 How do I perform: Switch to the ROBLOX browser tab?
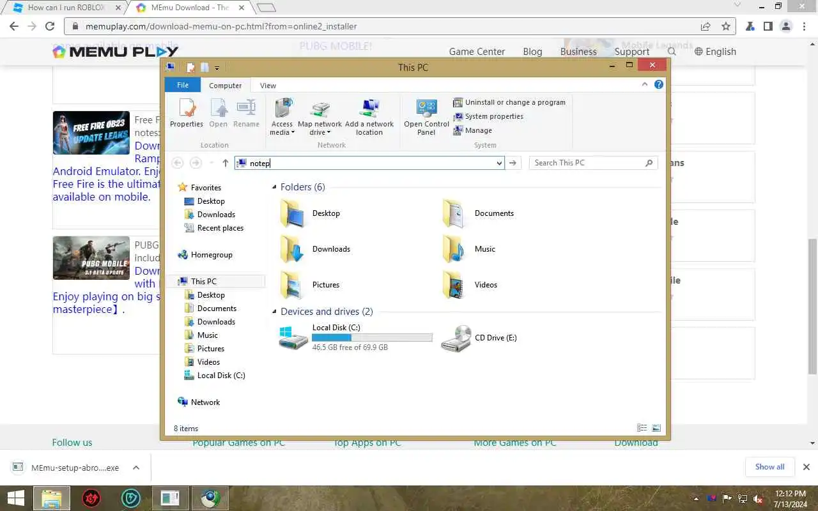tap(66, 8)
